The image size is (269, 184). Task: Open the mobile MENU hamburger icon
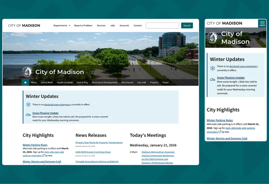(x=262, y=23)
